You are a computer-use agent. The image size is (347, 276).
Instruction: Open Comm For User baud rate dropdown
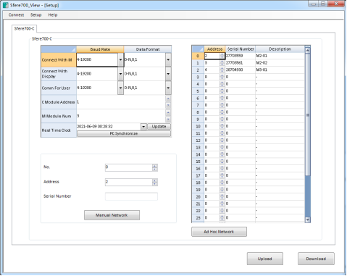point(120,88)
